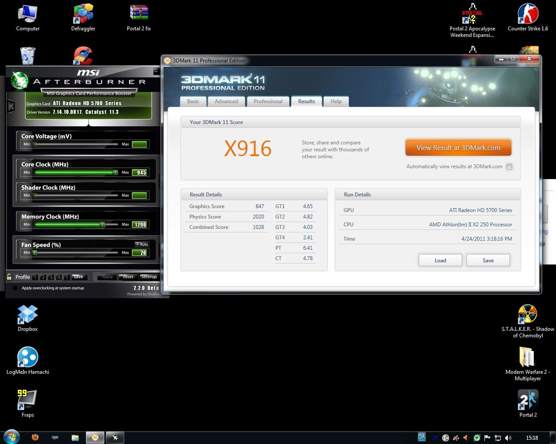Open Postal 2 Apocalypse Weekend shortcut
This screenshot has width=556, height=444.
[472, 20]
